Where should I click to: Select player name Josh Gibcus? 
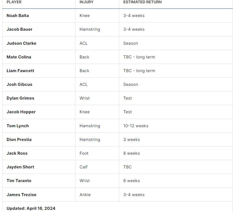click(x=19, y=84)
